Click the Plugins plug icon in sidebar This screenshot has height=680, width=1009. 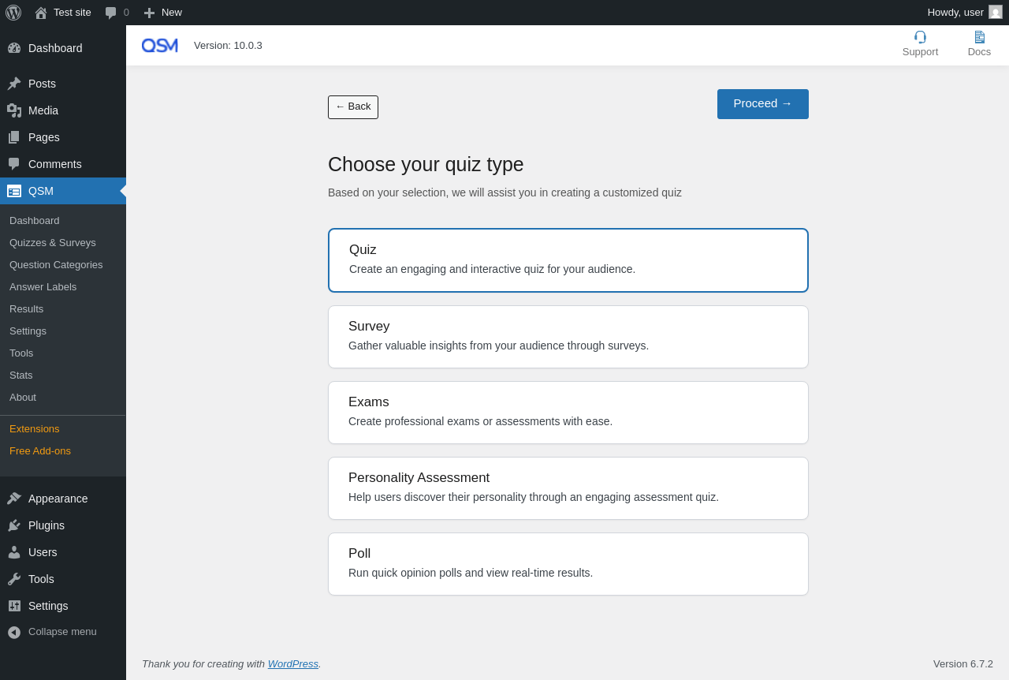[14, 525]
